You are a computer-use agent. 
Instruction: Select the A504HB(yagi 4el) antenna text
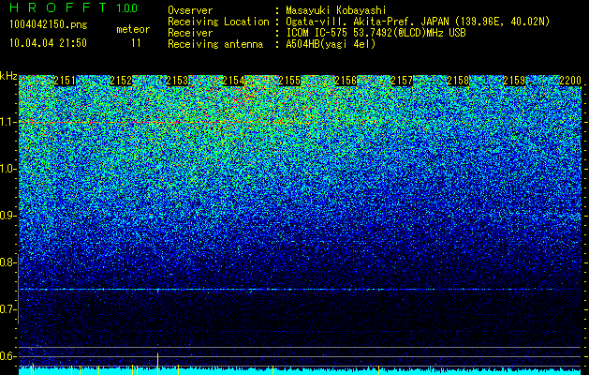coord(331,44)
